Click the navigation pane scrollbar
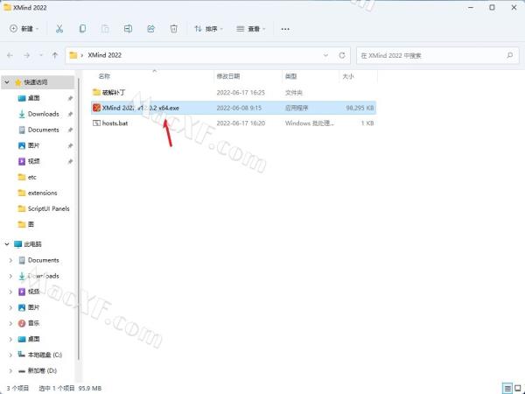 tap(79, 220)
